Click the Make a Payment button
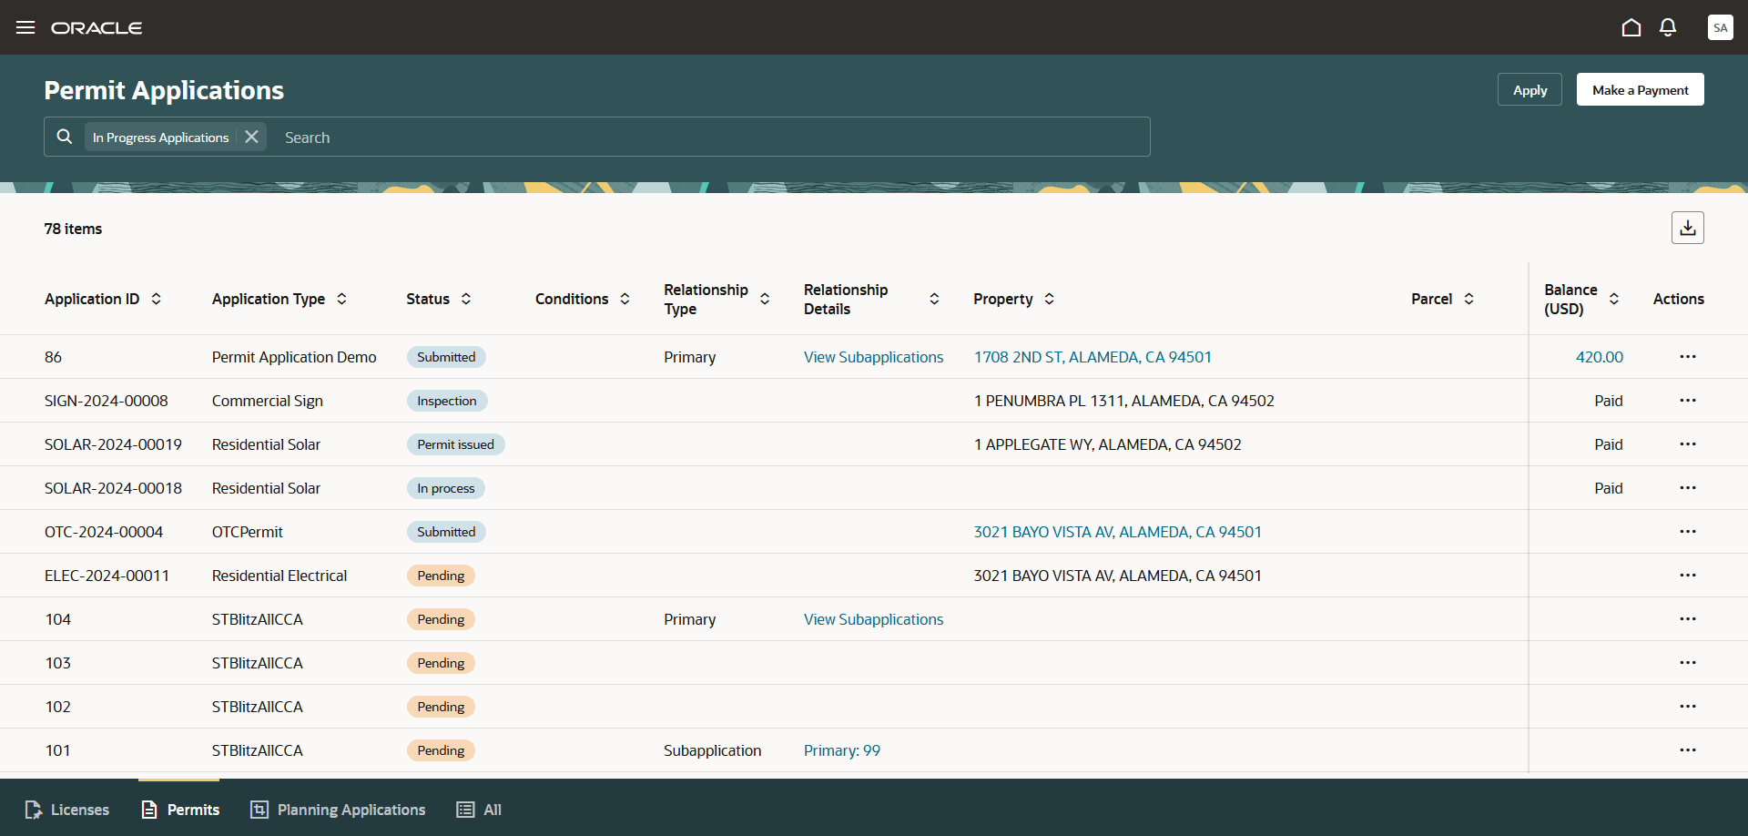This screenshot has height=836, width=1748. click(1640, 89)
